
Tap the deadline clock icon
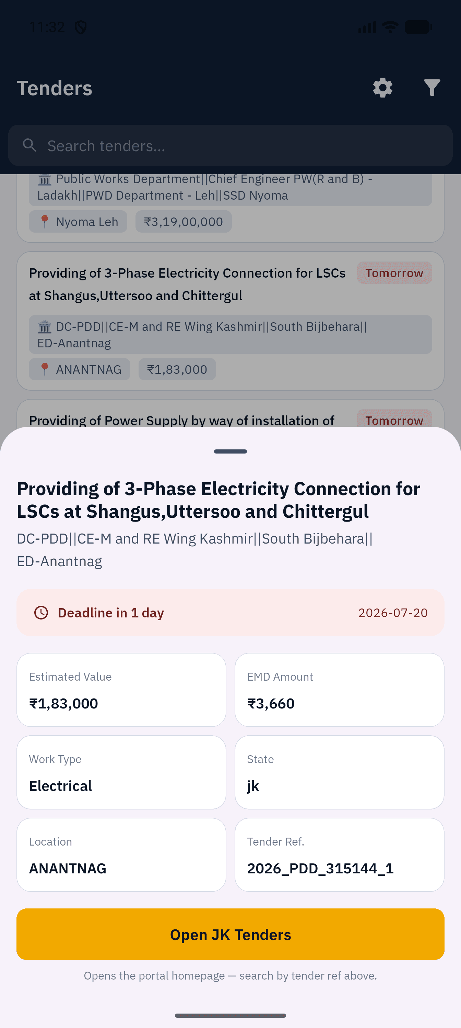coord(41,613)
